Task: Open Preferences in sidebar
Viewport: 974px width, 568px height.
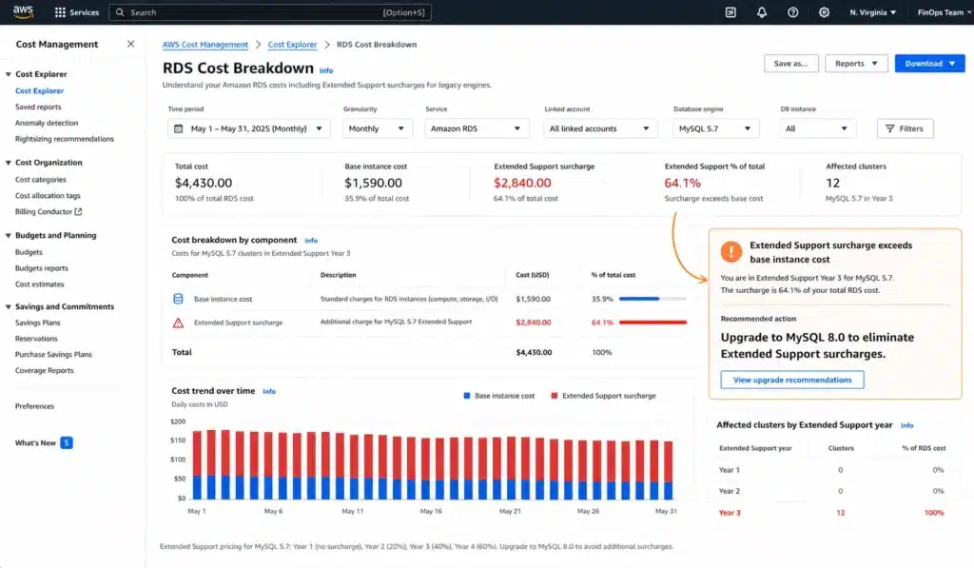Action: tap(34, 406)
